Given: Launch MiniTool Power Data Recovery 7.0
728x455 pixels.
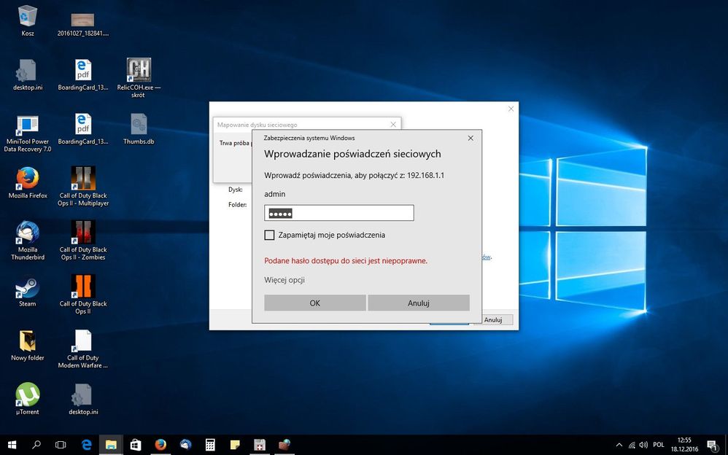Looking at the screenshot, I should 28,125.
